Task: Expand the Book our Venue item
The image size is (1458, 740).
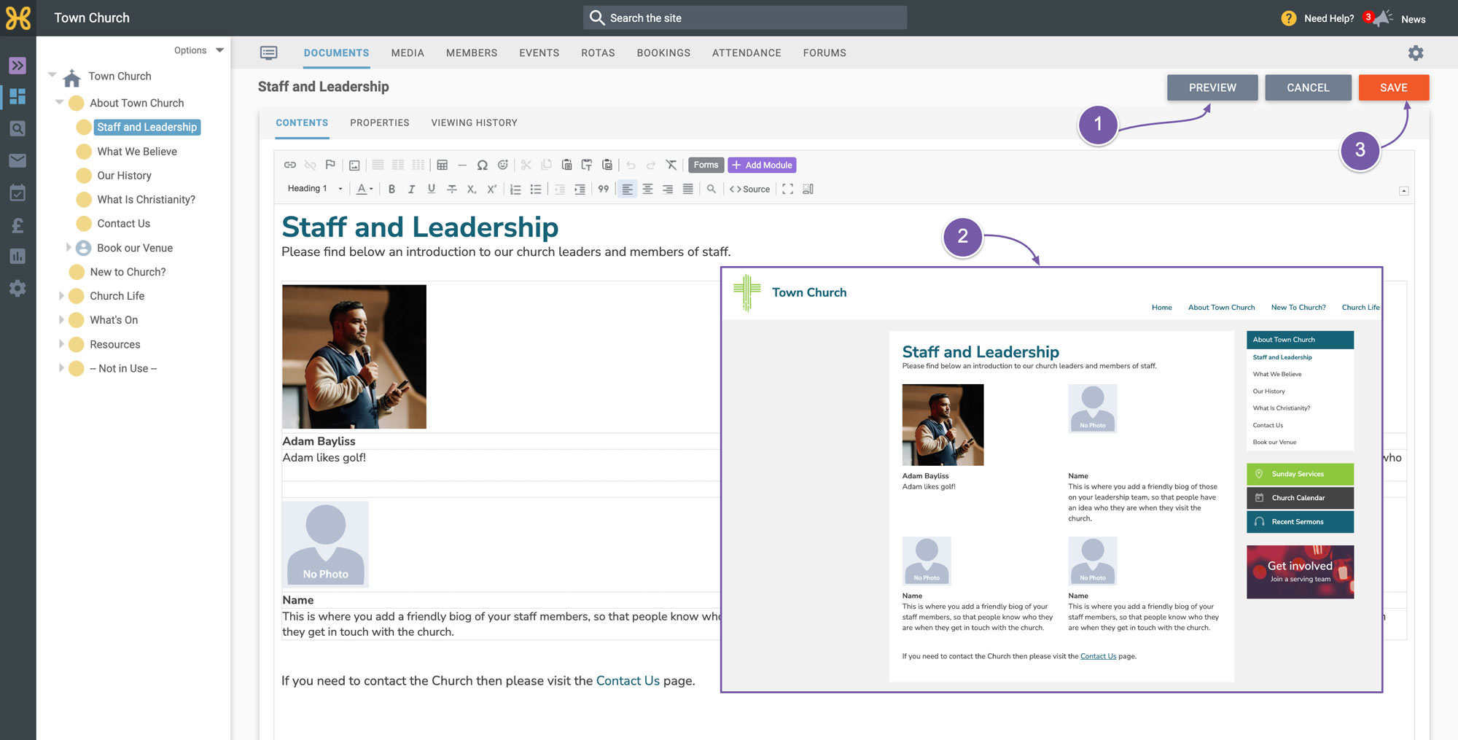Action: pos(69,247)
